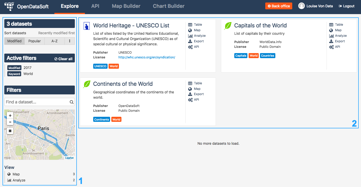
Task: Open the Continents of the World title
Action: point(123,84)
